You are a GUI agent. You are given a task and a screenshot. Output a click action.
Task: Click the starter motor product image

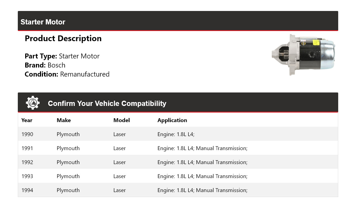[303, 55]
